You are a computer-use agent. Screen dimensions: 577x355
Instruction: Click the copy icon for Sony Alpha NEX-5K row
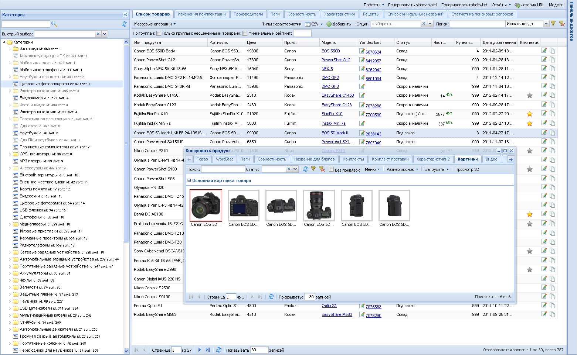[552, 69]
